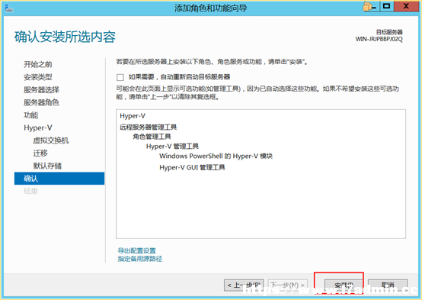Click target server name WIN-JRJPBBPJ02Q

point(379,40)
